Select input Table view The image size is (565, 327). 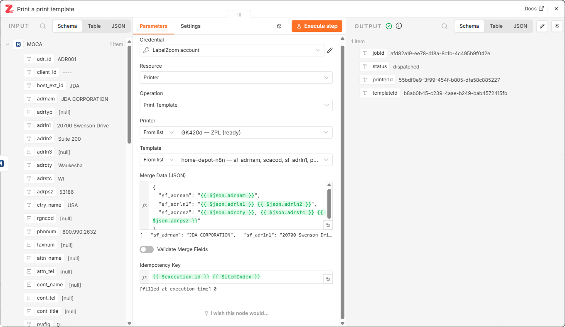[94, 26]
